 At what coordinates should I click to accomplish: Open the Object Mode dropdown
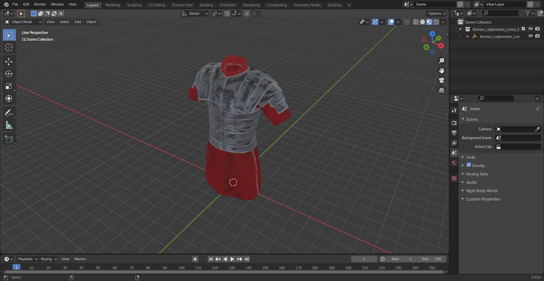23,22
